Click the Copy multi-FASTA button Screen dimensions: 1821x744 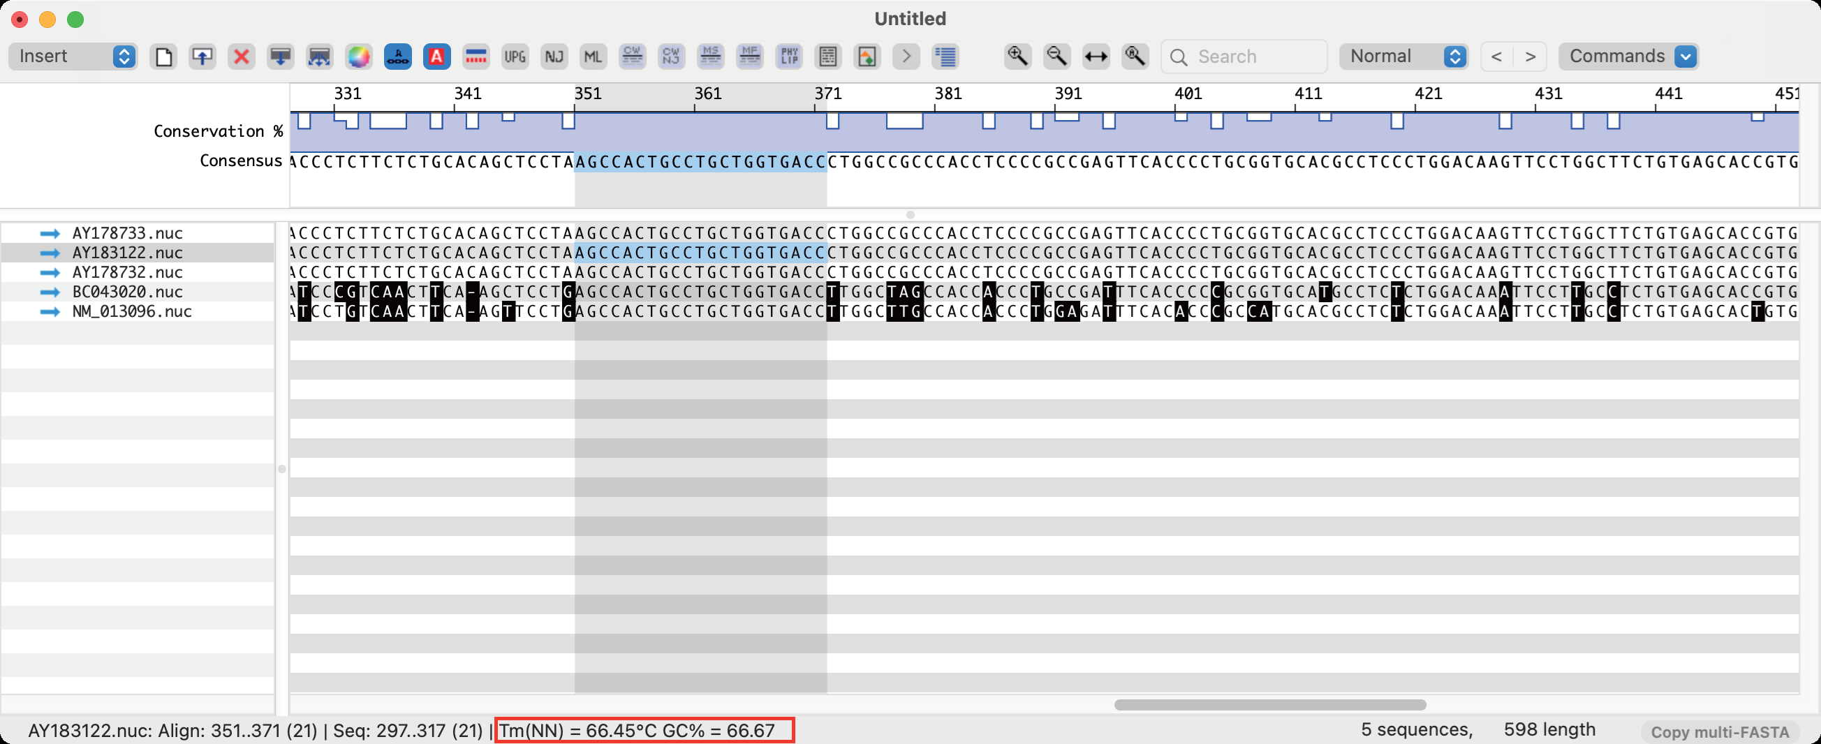point(1719,731)
